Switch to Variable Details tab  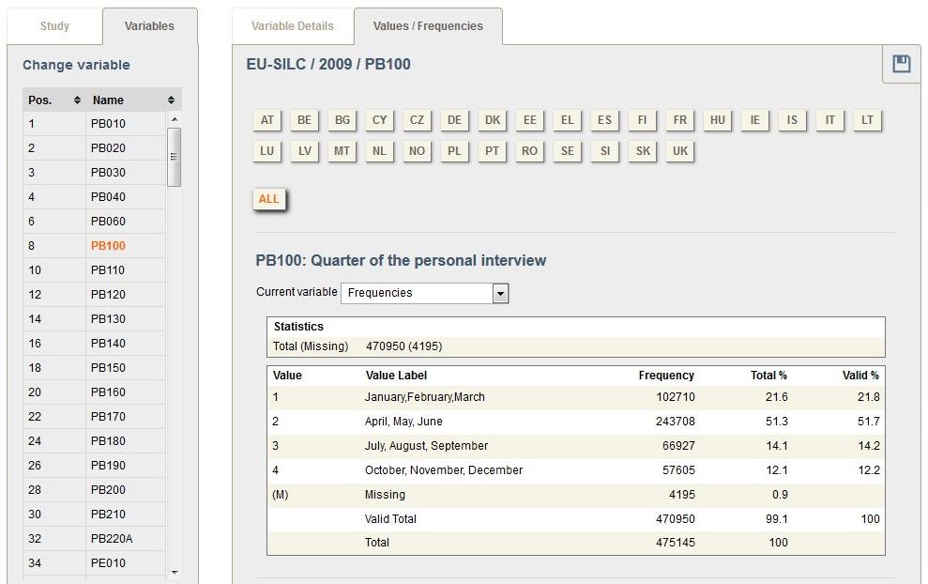pyautogui.click(x=293, y=26)
